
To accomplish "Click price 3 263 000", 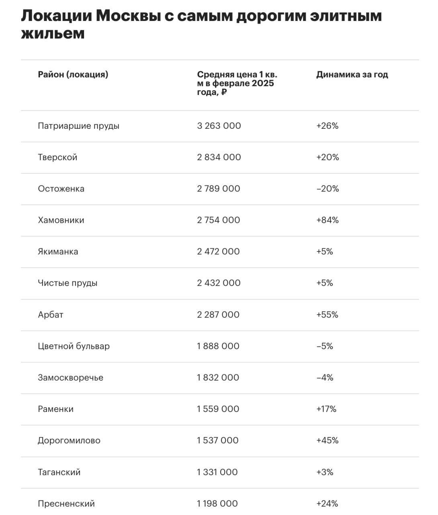I will [x=219, y=126].
